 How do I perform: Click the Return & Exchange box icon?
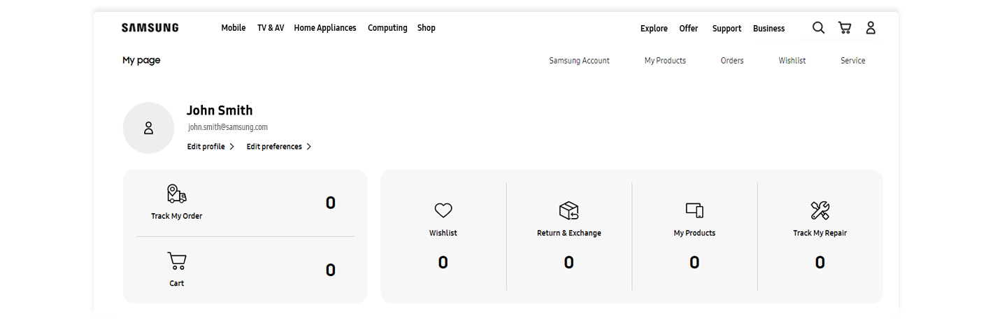(569, 210)
